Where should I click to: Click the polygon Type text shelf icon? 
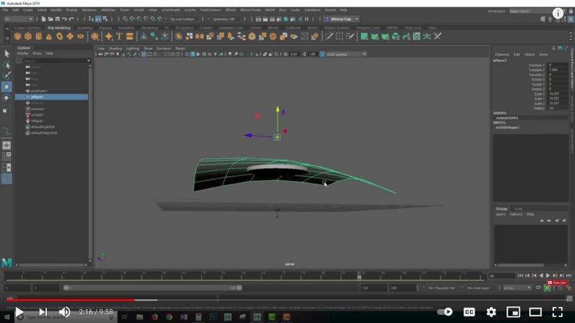tap(119, 36)
